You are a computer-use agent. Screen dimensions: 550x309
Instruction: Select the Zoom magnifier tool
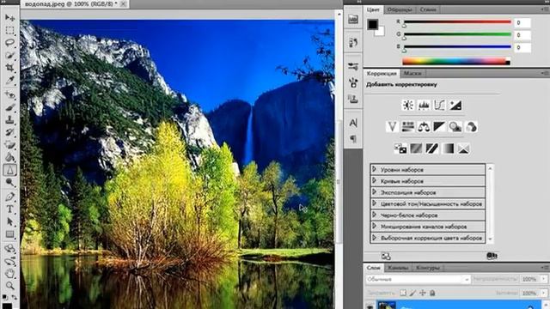[x=9, y=286]
